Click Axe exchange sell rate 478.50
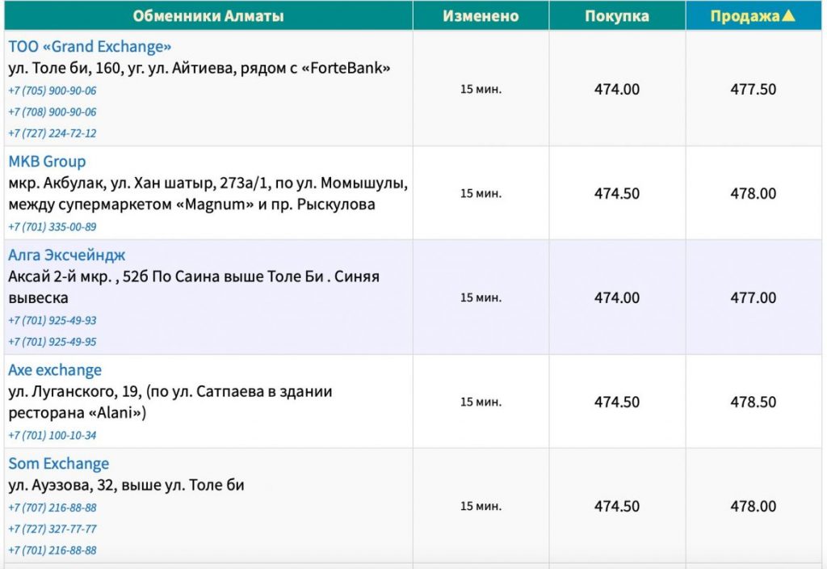The height and width of the screenshot is (569, 827). 754,403
